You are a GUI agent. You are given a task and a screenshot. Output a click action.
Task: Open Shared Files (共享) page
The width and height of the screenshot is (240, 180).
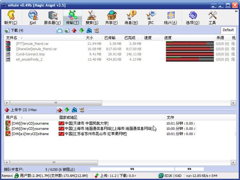tap(112, 17)
